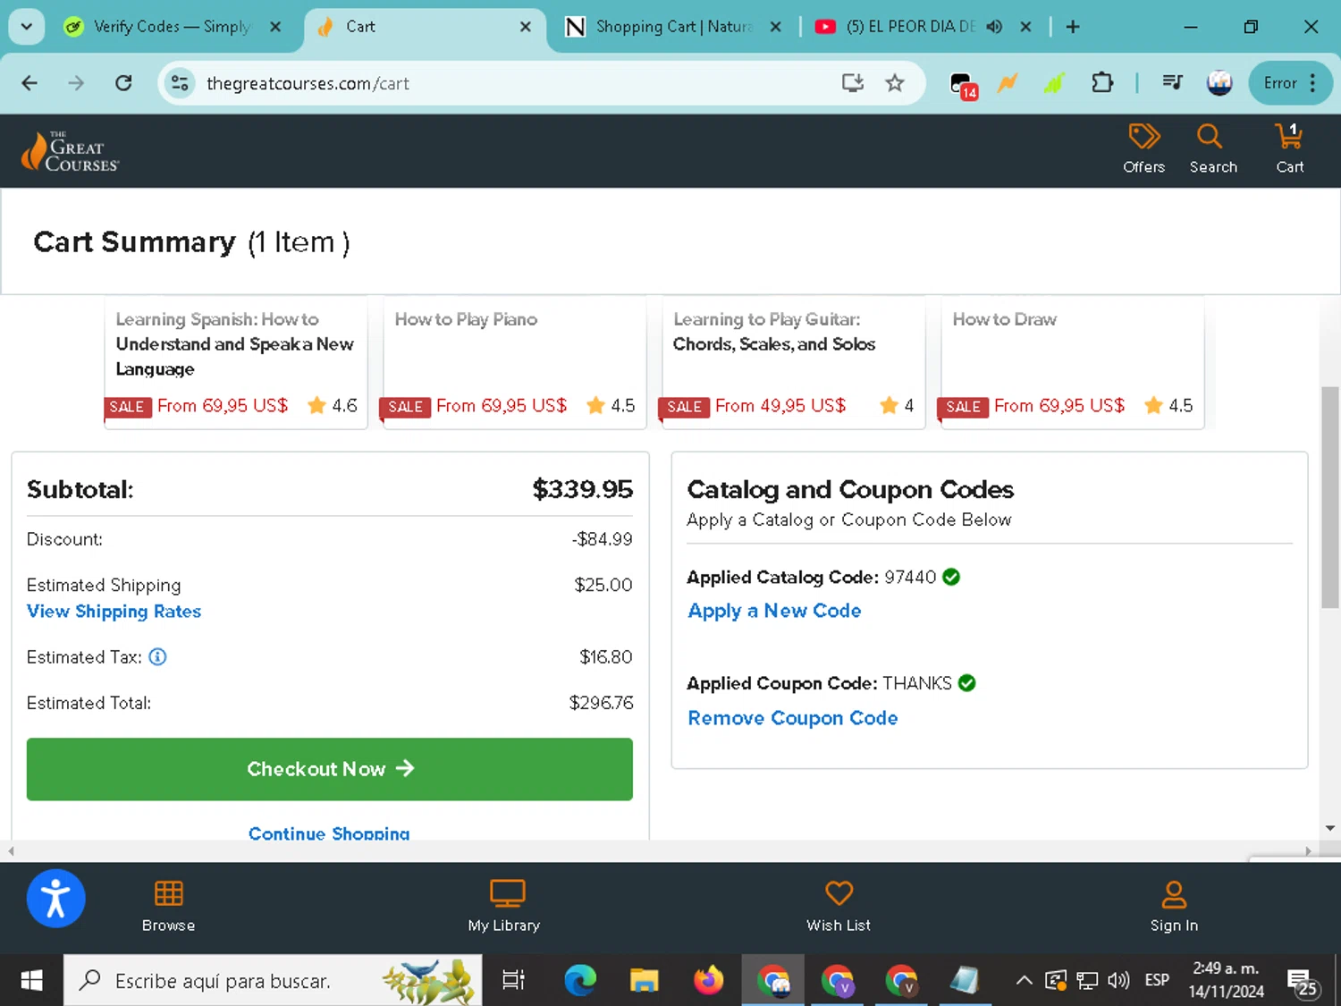Click Remove Coupon Code link
1341x1006 pixels.
coord(792,718)
